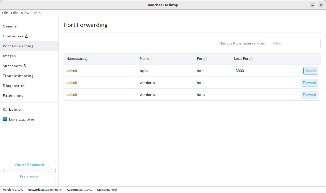The width and height of the screenshot is (326, 193).
Task: Forward the wordpress http port
Action: point(309,83)
